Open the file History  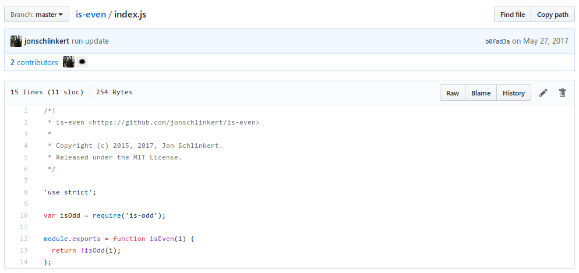pyautogui.click(x=514, y=93)
